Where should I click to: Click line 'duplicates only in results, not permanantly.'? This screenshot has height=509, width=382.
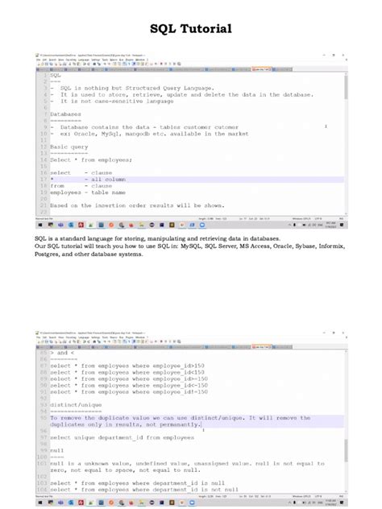[x=126, y=424]
